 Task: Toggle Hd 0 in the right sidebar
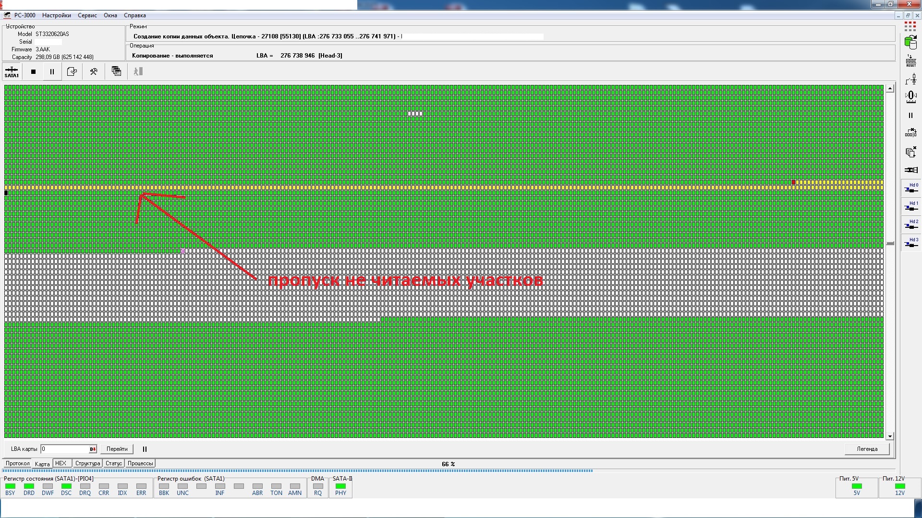[x=911, y=188]
